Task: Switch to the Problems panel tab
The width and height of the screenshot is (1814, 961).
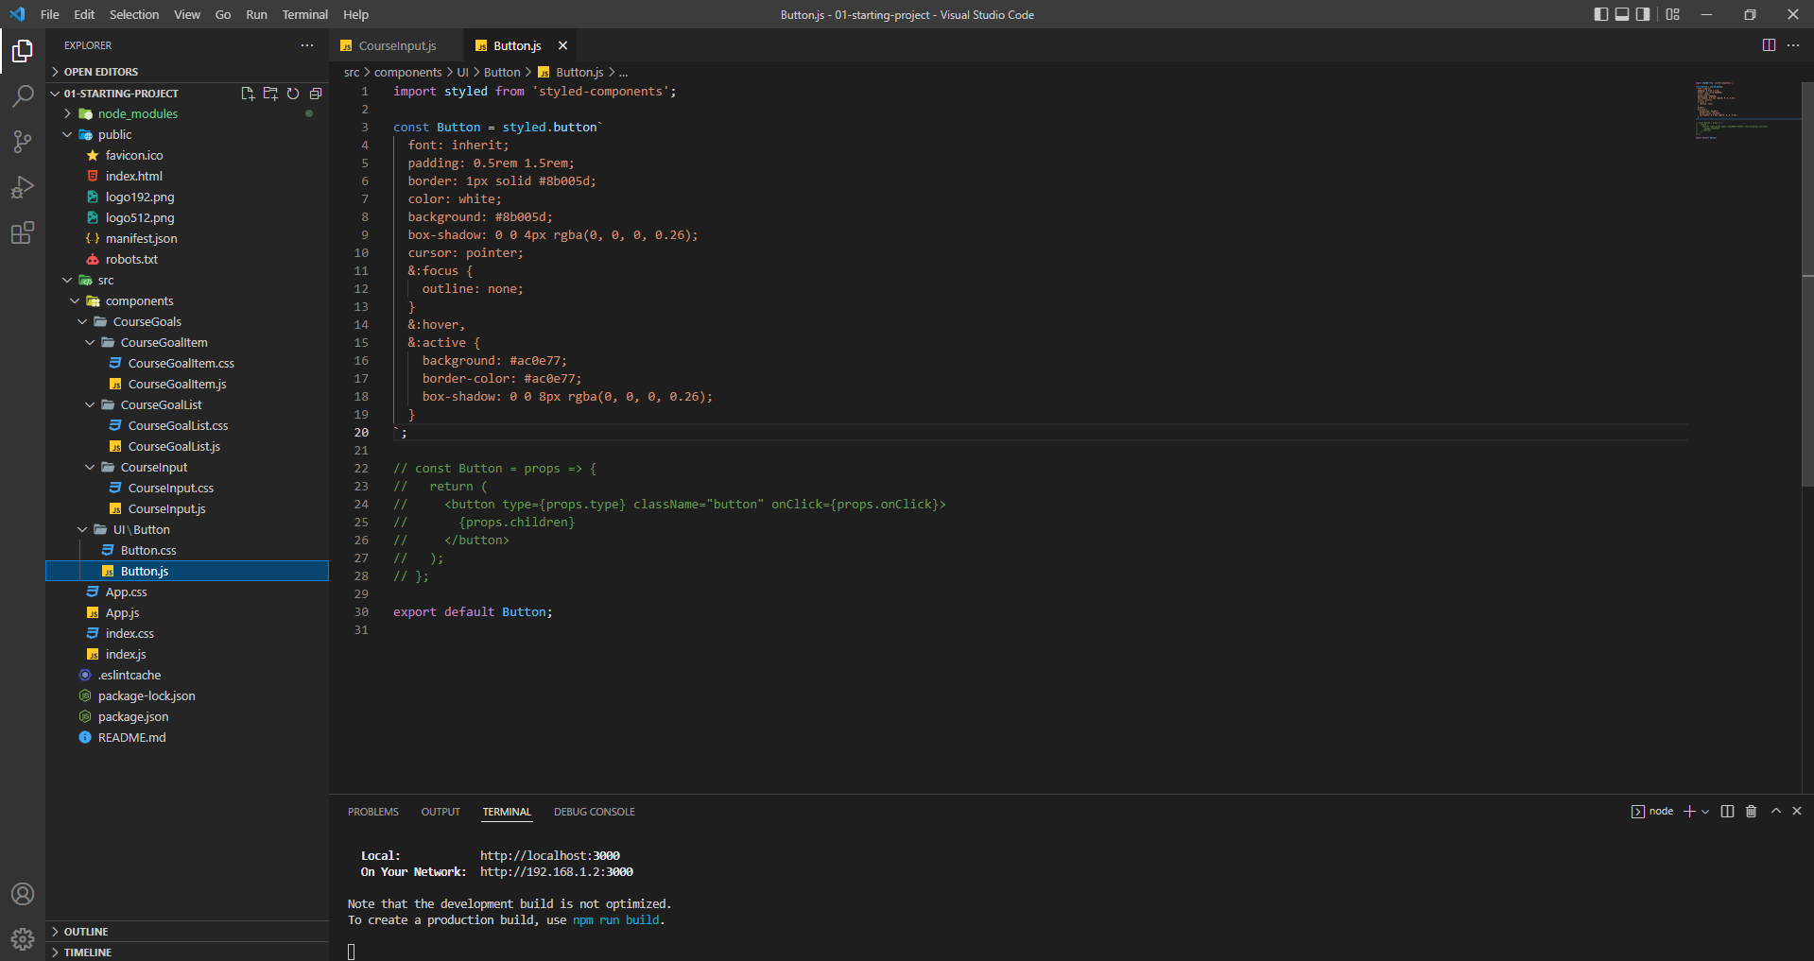Action: tap(373, 812)
